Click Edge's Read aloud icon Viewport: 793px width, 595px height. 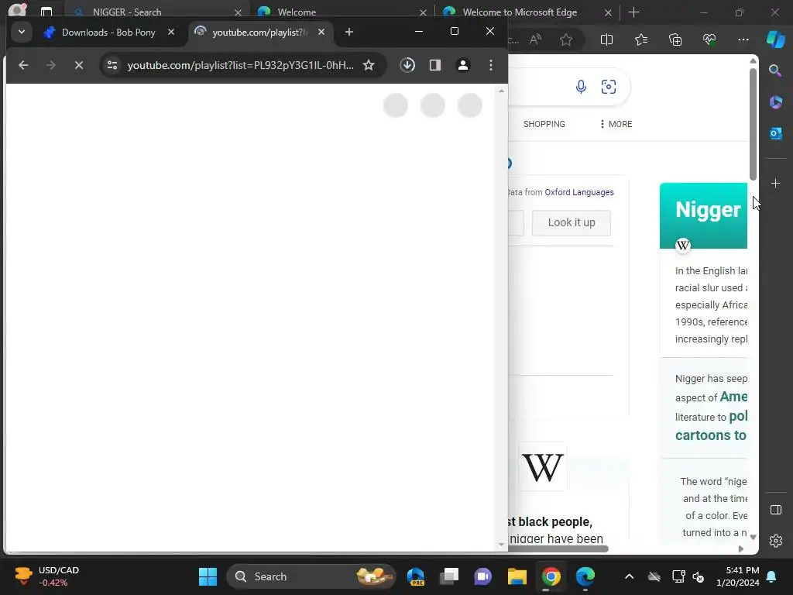pos(536,40)
